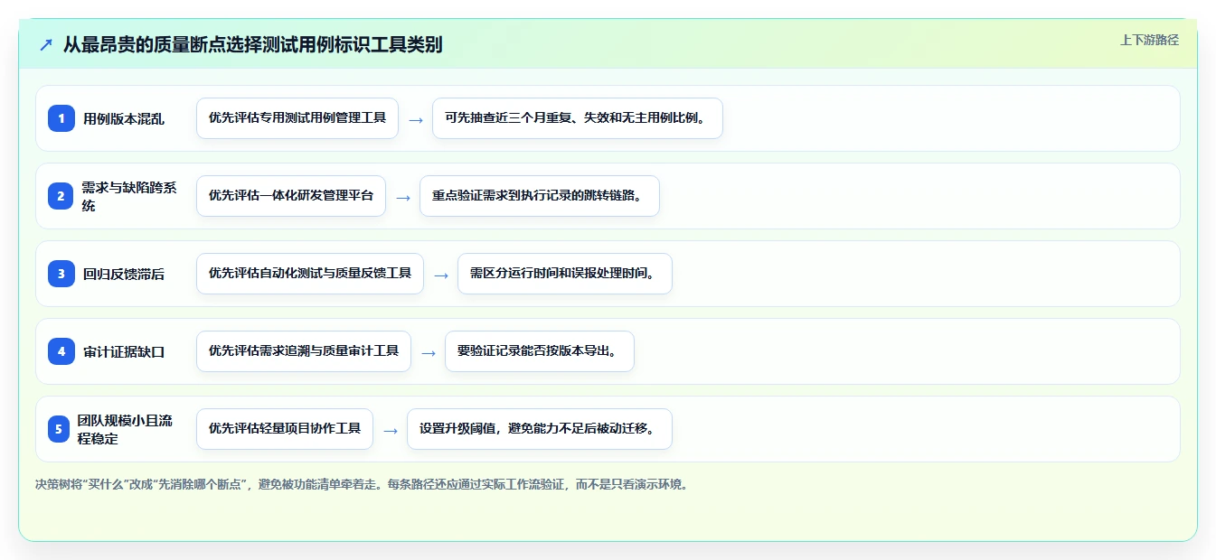Click the 需求与缺陷跨系统 label
The image size is (1216, 560).
[x=129, y=196]
